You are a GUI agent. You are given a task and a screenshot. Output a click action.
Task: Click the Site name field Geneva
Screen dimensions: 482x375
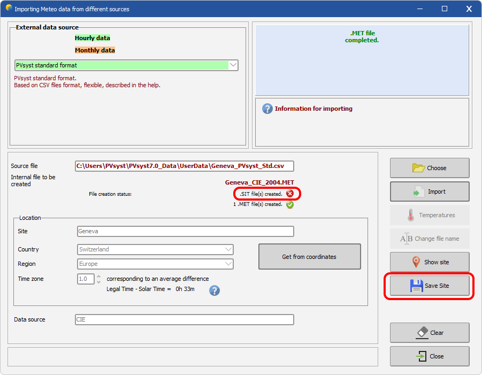point(185,231)
